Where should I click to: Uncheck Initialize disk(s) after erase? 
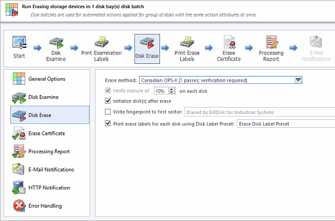(x=108, y=101)
